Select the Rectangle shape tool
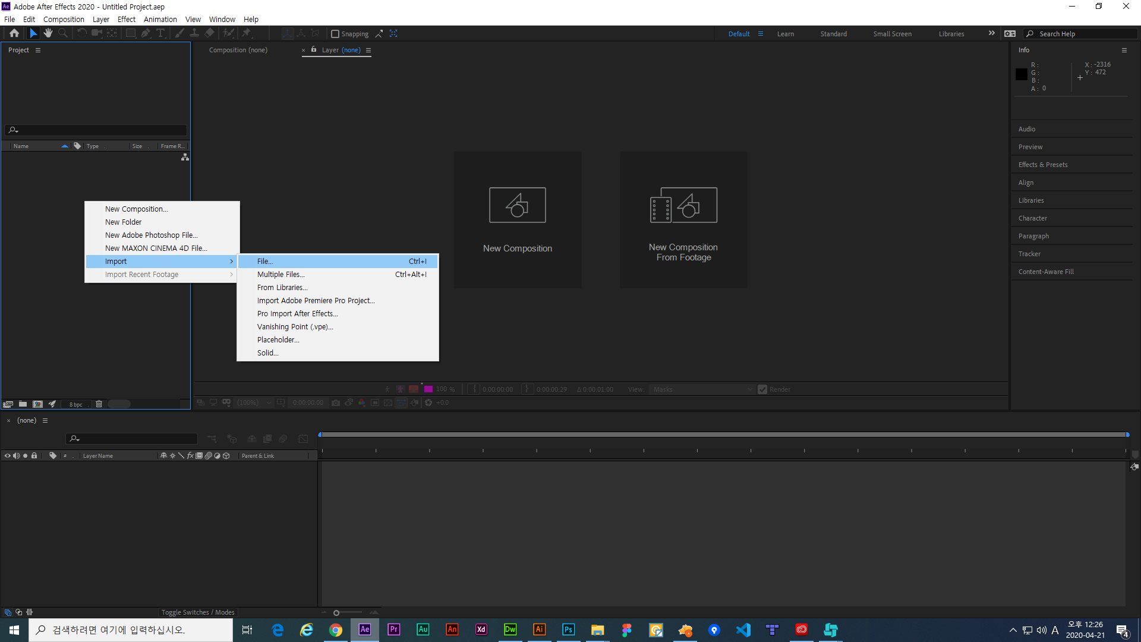The height and width of the screenshot is (642, 1141). pyautogui.click(x=131, y=33)
